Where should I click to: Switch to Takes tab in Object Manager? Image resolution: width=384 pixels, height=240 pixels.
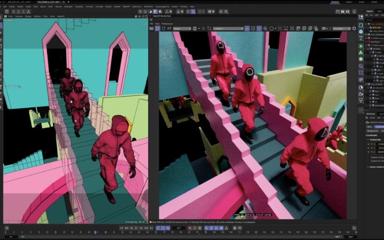380,11
